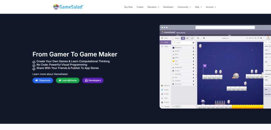
Task: Delete the Bowlbot actor using its trash icon
Action: (193, 51)
